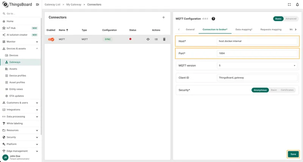Select Certificates security option
303x162 pixels.
(287, 90)
